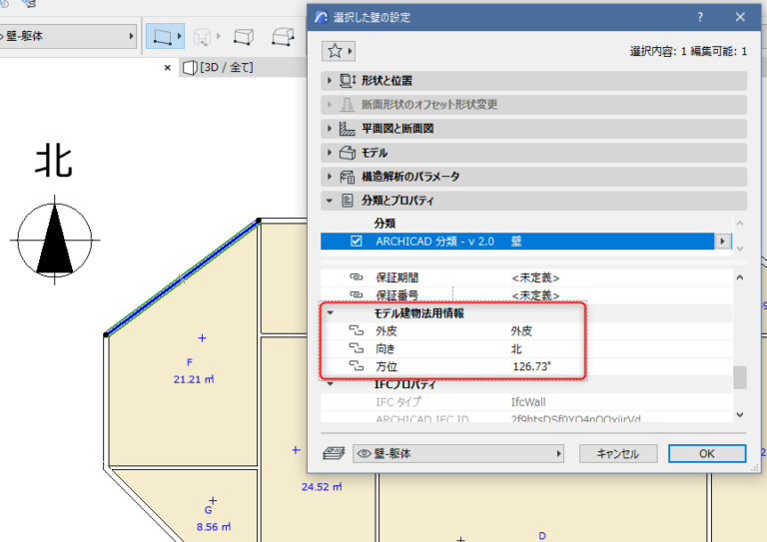Choose the trapezoid wall method icon

tap(283, 37)
